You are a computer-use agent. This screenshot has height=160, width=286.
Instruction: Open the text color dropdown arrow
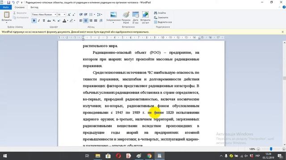pos(67,21)
